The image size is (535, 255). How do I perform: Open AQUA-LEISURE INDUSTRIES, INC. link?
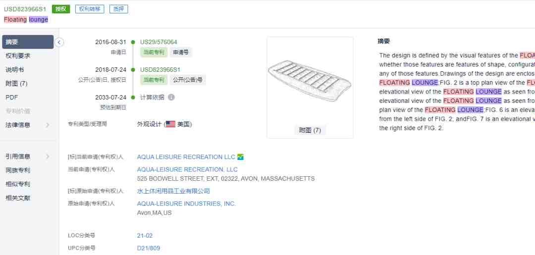pos(186,204)
